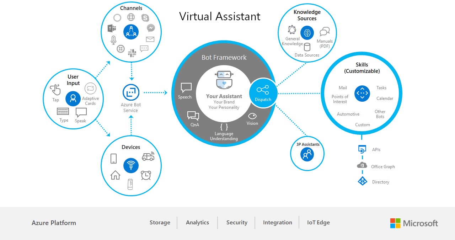The image size is (455, 240).
Task: Click the Type keyboard icon
Action: (63, 112)
